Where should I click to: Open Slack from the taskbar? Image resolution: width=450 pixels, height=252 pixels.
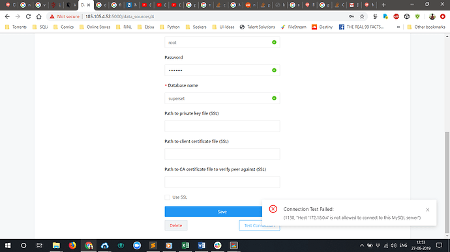click(218, 245)
